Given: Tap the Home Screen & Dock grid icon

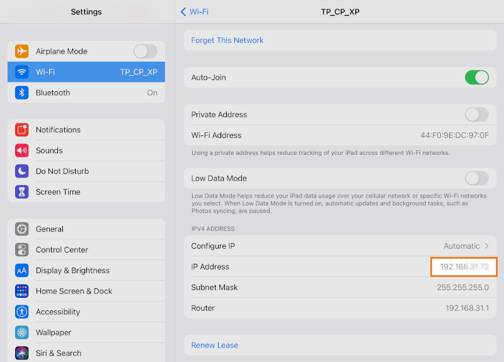Looking at the screenshot, I should tap(22, 291).
